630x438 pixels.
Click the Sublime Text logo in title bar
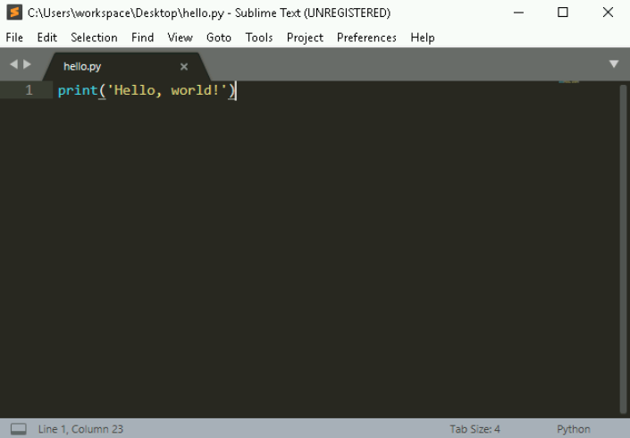tap(13, 13)
